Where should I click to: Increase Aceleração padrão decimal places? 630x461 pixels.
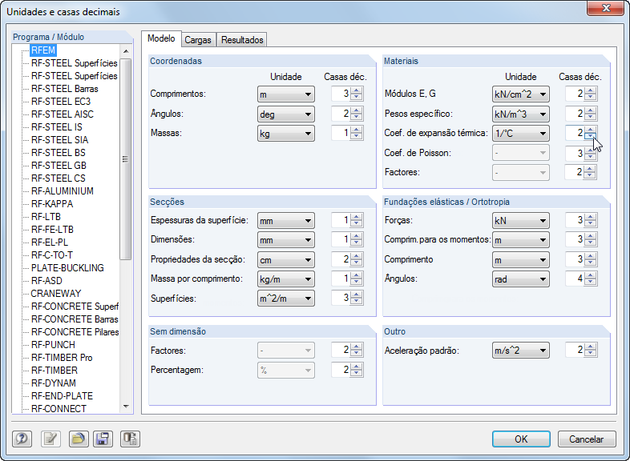click(591, 347)
